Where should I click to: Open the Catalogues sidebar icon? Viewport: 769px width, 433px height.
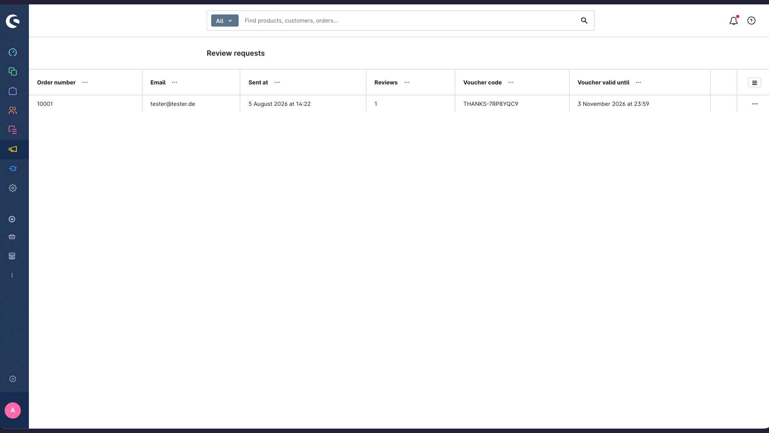(x=13, y=72)
